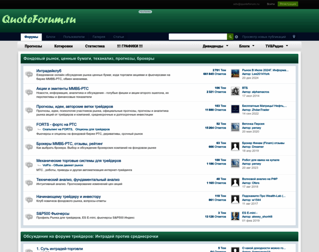Image resolution: width=319 pixels, height=252 pixels.
Task: Click the Войти login link
Action: click(x=271, y=4)
